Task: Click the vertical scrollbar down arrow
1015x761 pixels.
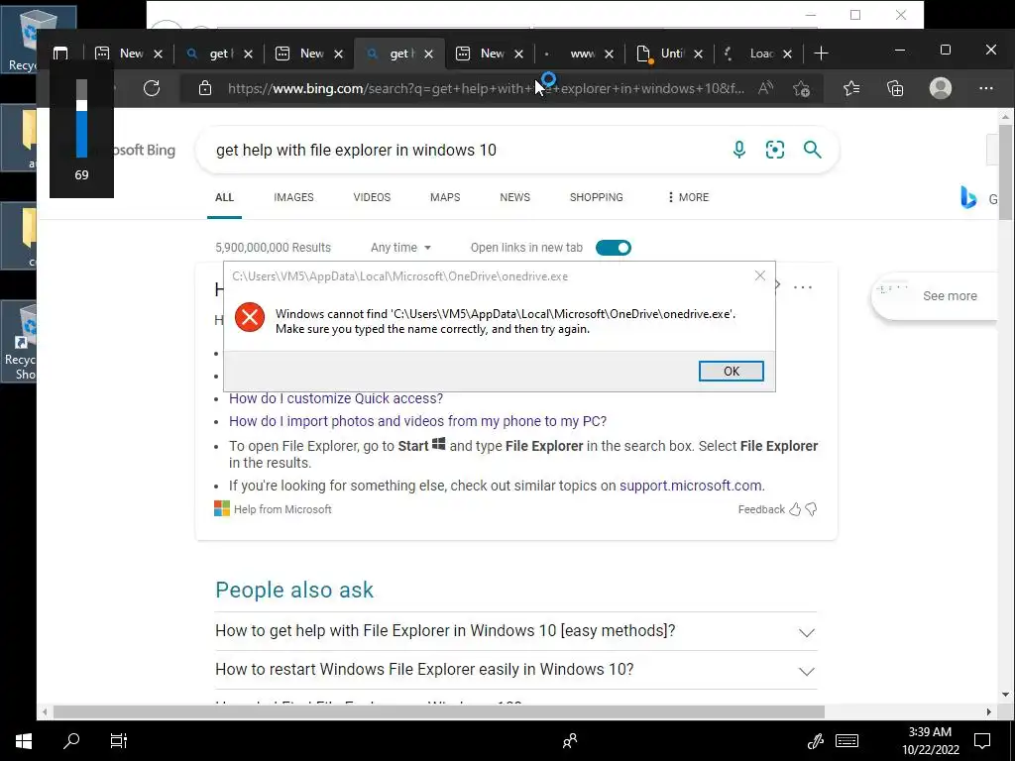Action: coord(1005,695)
